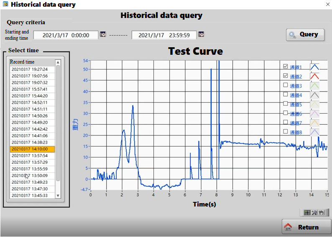Uncheck the 通道1 channel checkbox
The width and height of the screenshot is (332, 237).
(x=286, y=66)
